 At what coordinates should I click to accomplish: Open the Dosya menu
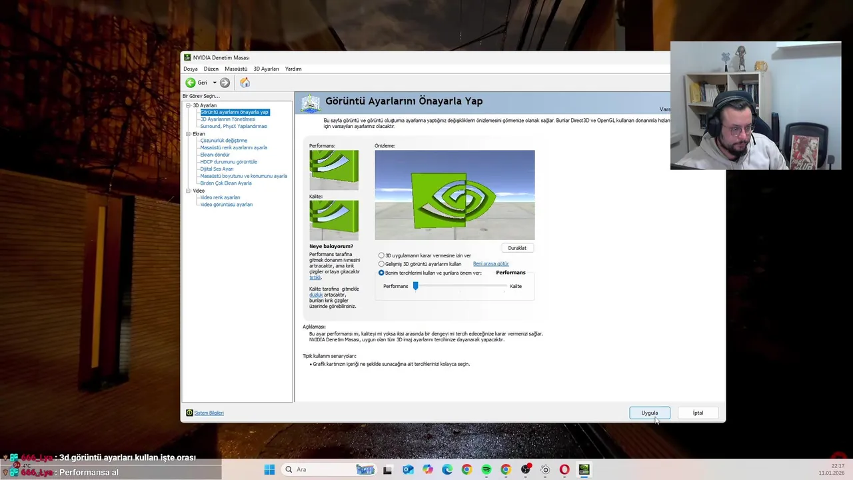point(191,69)
